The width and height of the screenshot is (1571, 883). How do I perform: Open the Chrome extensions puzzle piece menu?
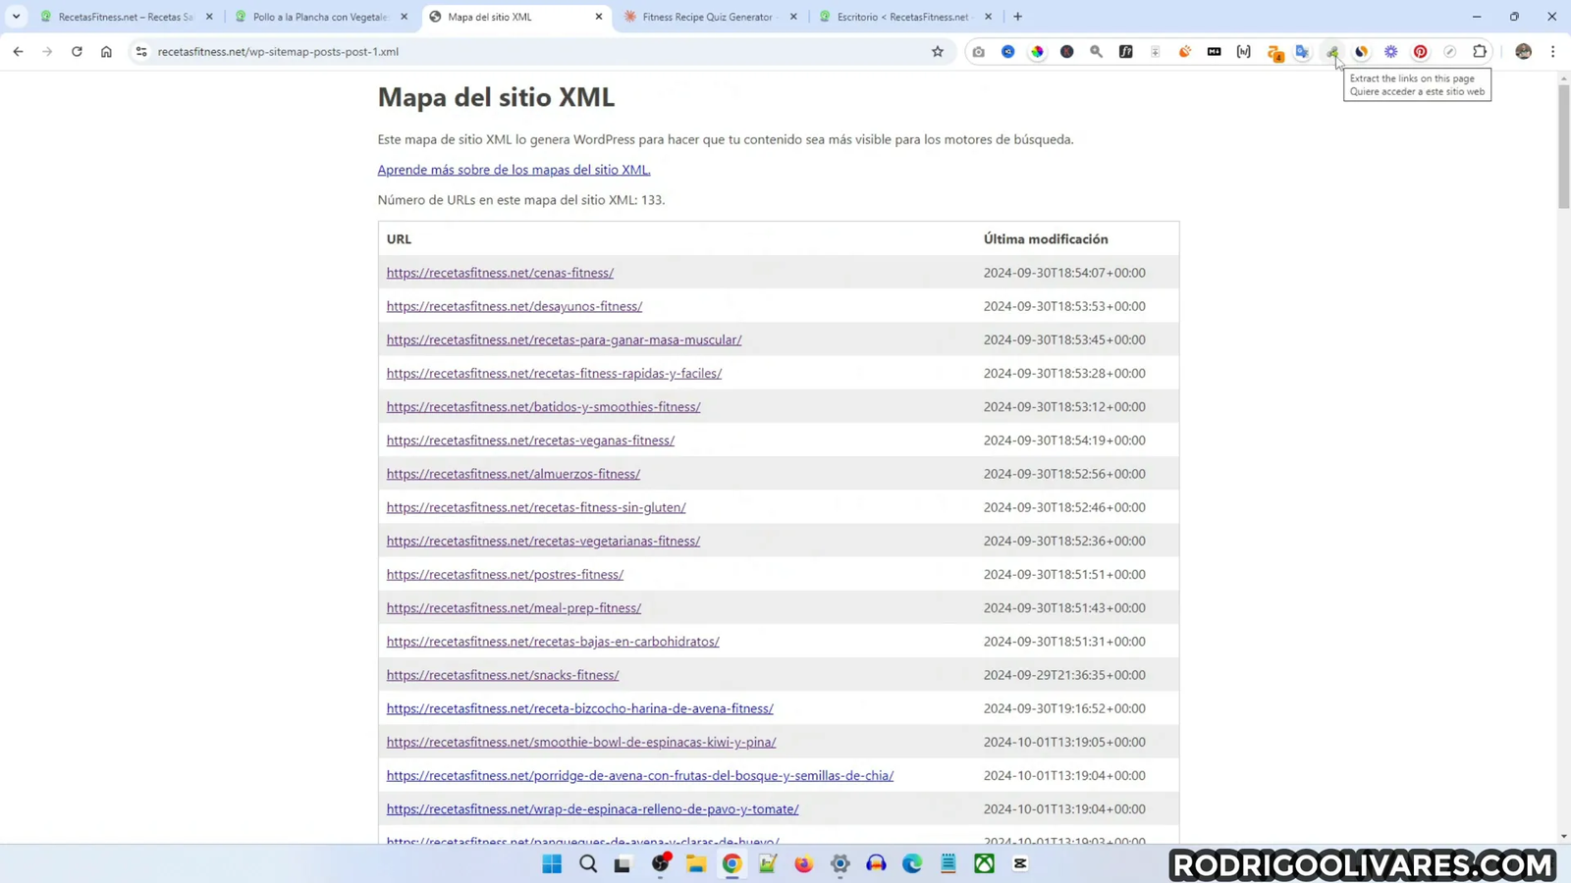tap(1479, 51)
